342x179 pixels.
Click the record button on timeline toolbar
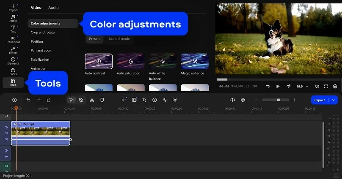click(14, 100)
